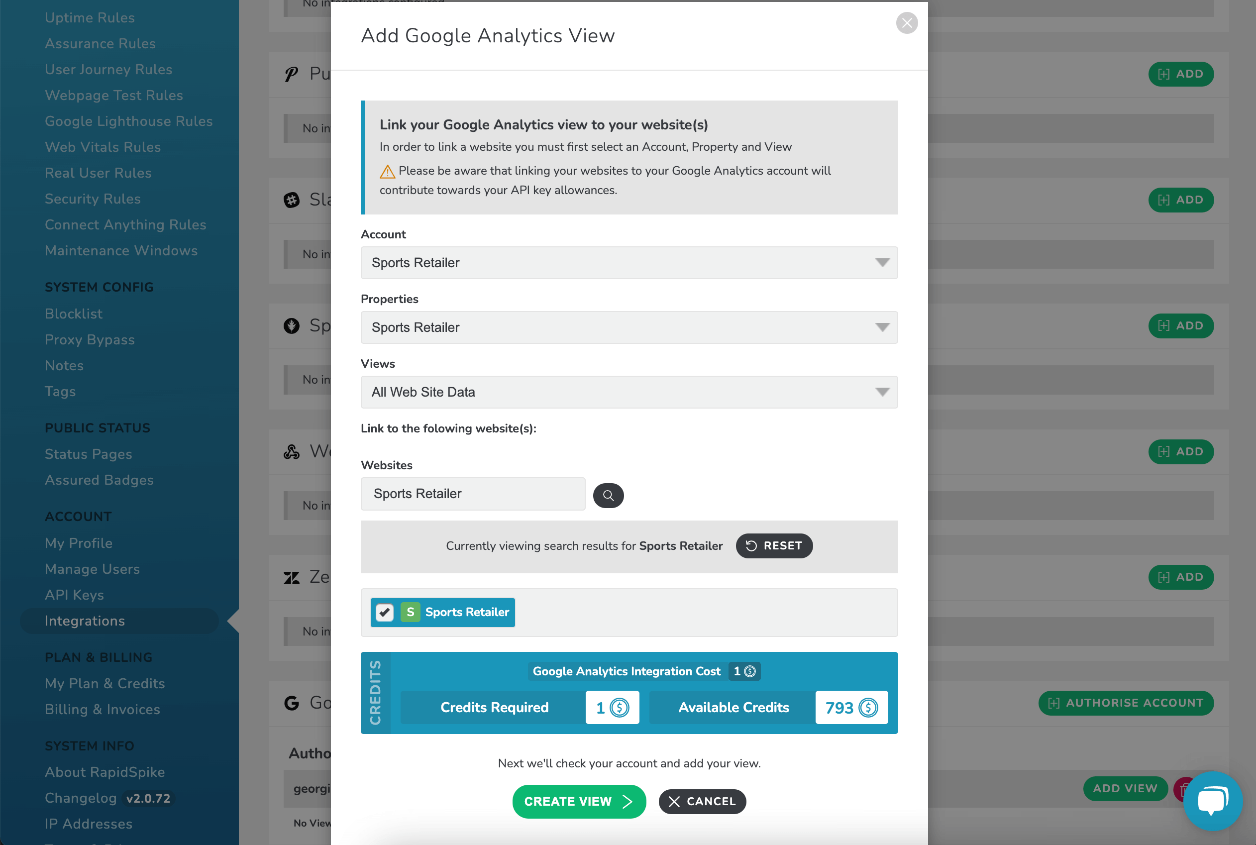The height and width of the screenshot is (845, 1256).
Task: Go to Web Vitals Rules
Action: [x=103, y=147]
